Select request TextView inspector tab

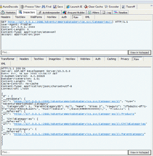click(20, 17)
